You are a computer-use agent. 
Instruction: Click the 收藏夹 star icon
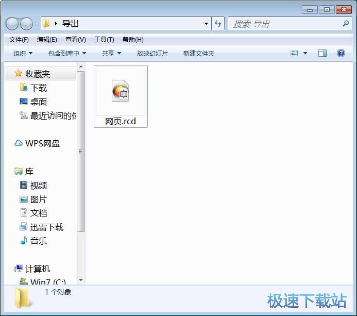click(x=18, y=73)
